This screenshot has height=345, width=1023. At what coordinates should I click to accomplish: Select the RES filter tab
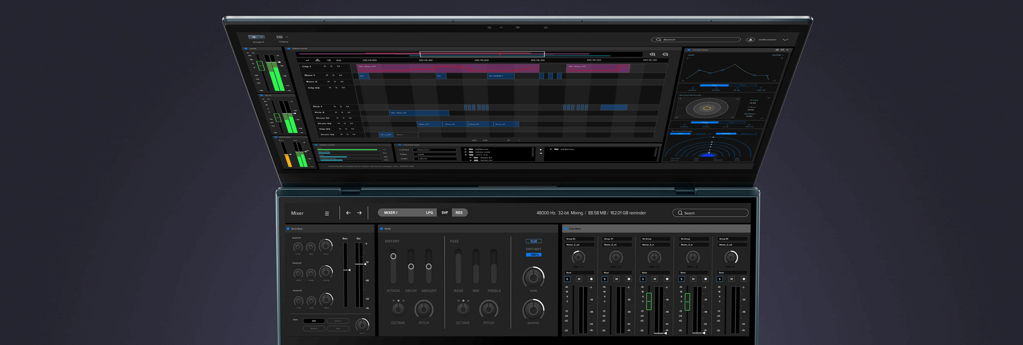tap(459, 213)
